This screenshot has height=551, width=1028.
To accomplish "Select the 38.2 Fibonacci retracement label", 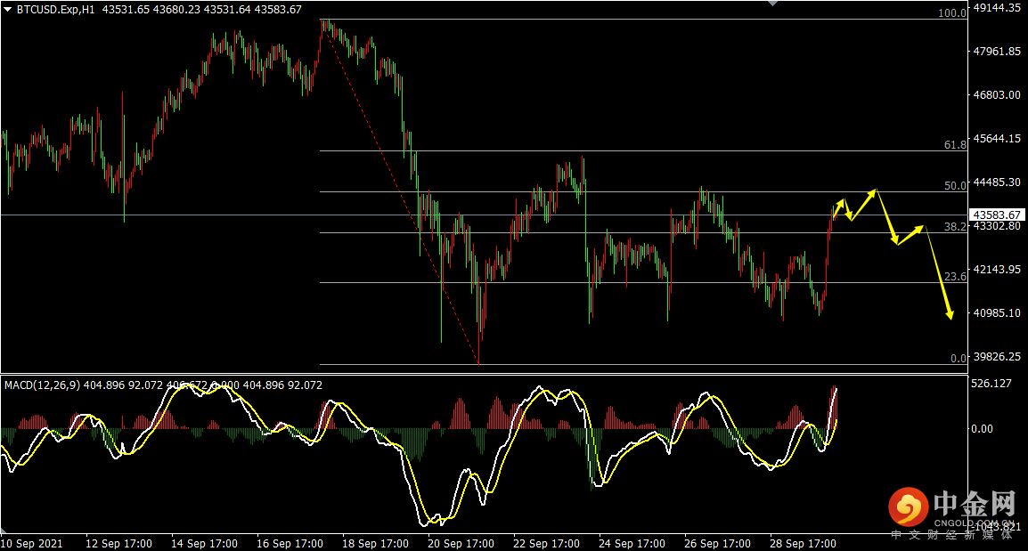I will click(x=955, y=227).
